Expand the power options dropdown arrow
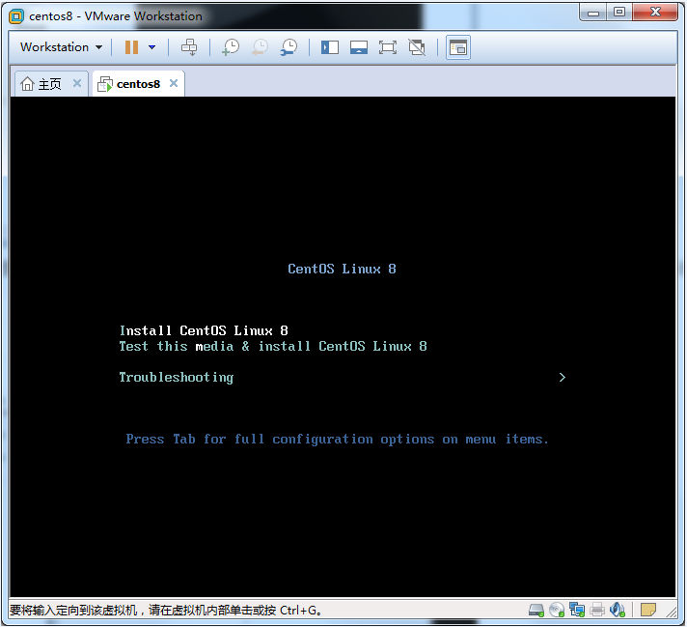 pos(151,46)
